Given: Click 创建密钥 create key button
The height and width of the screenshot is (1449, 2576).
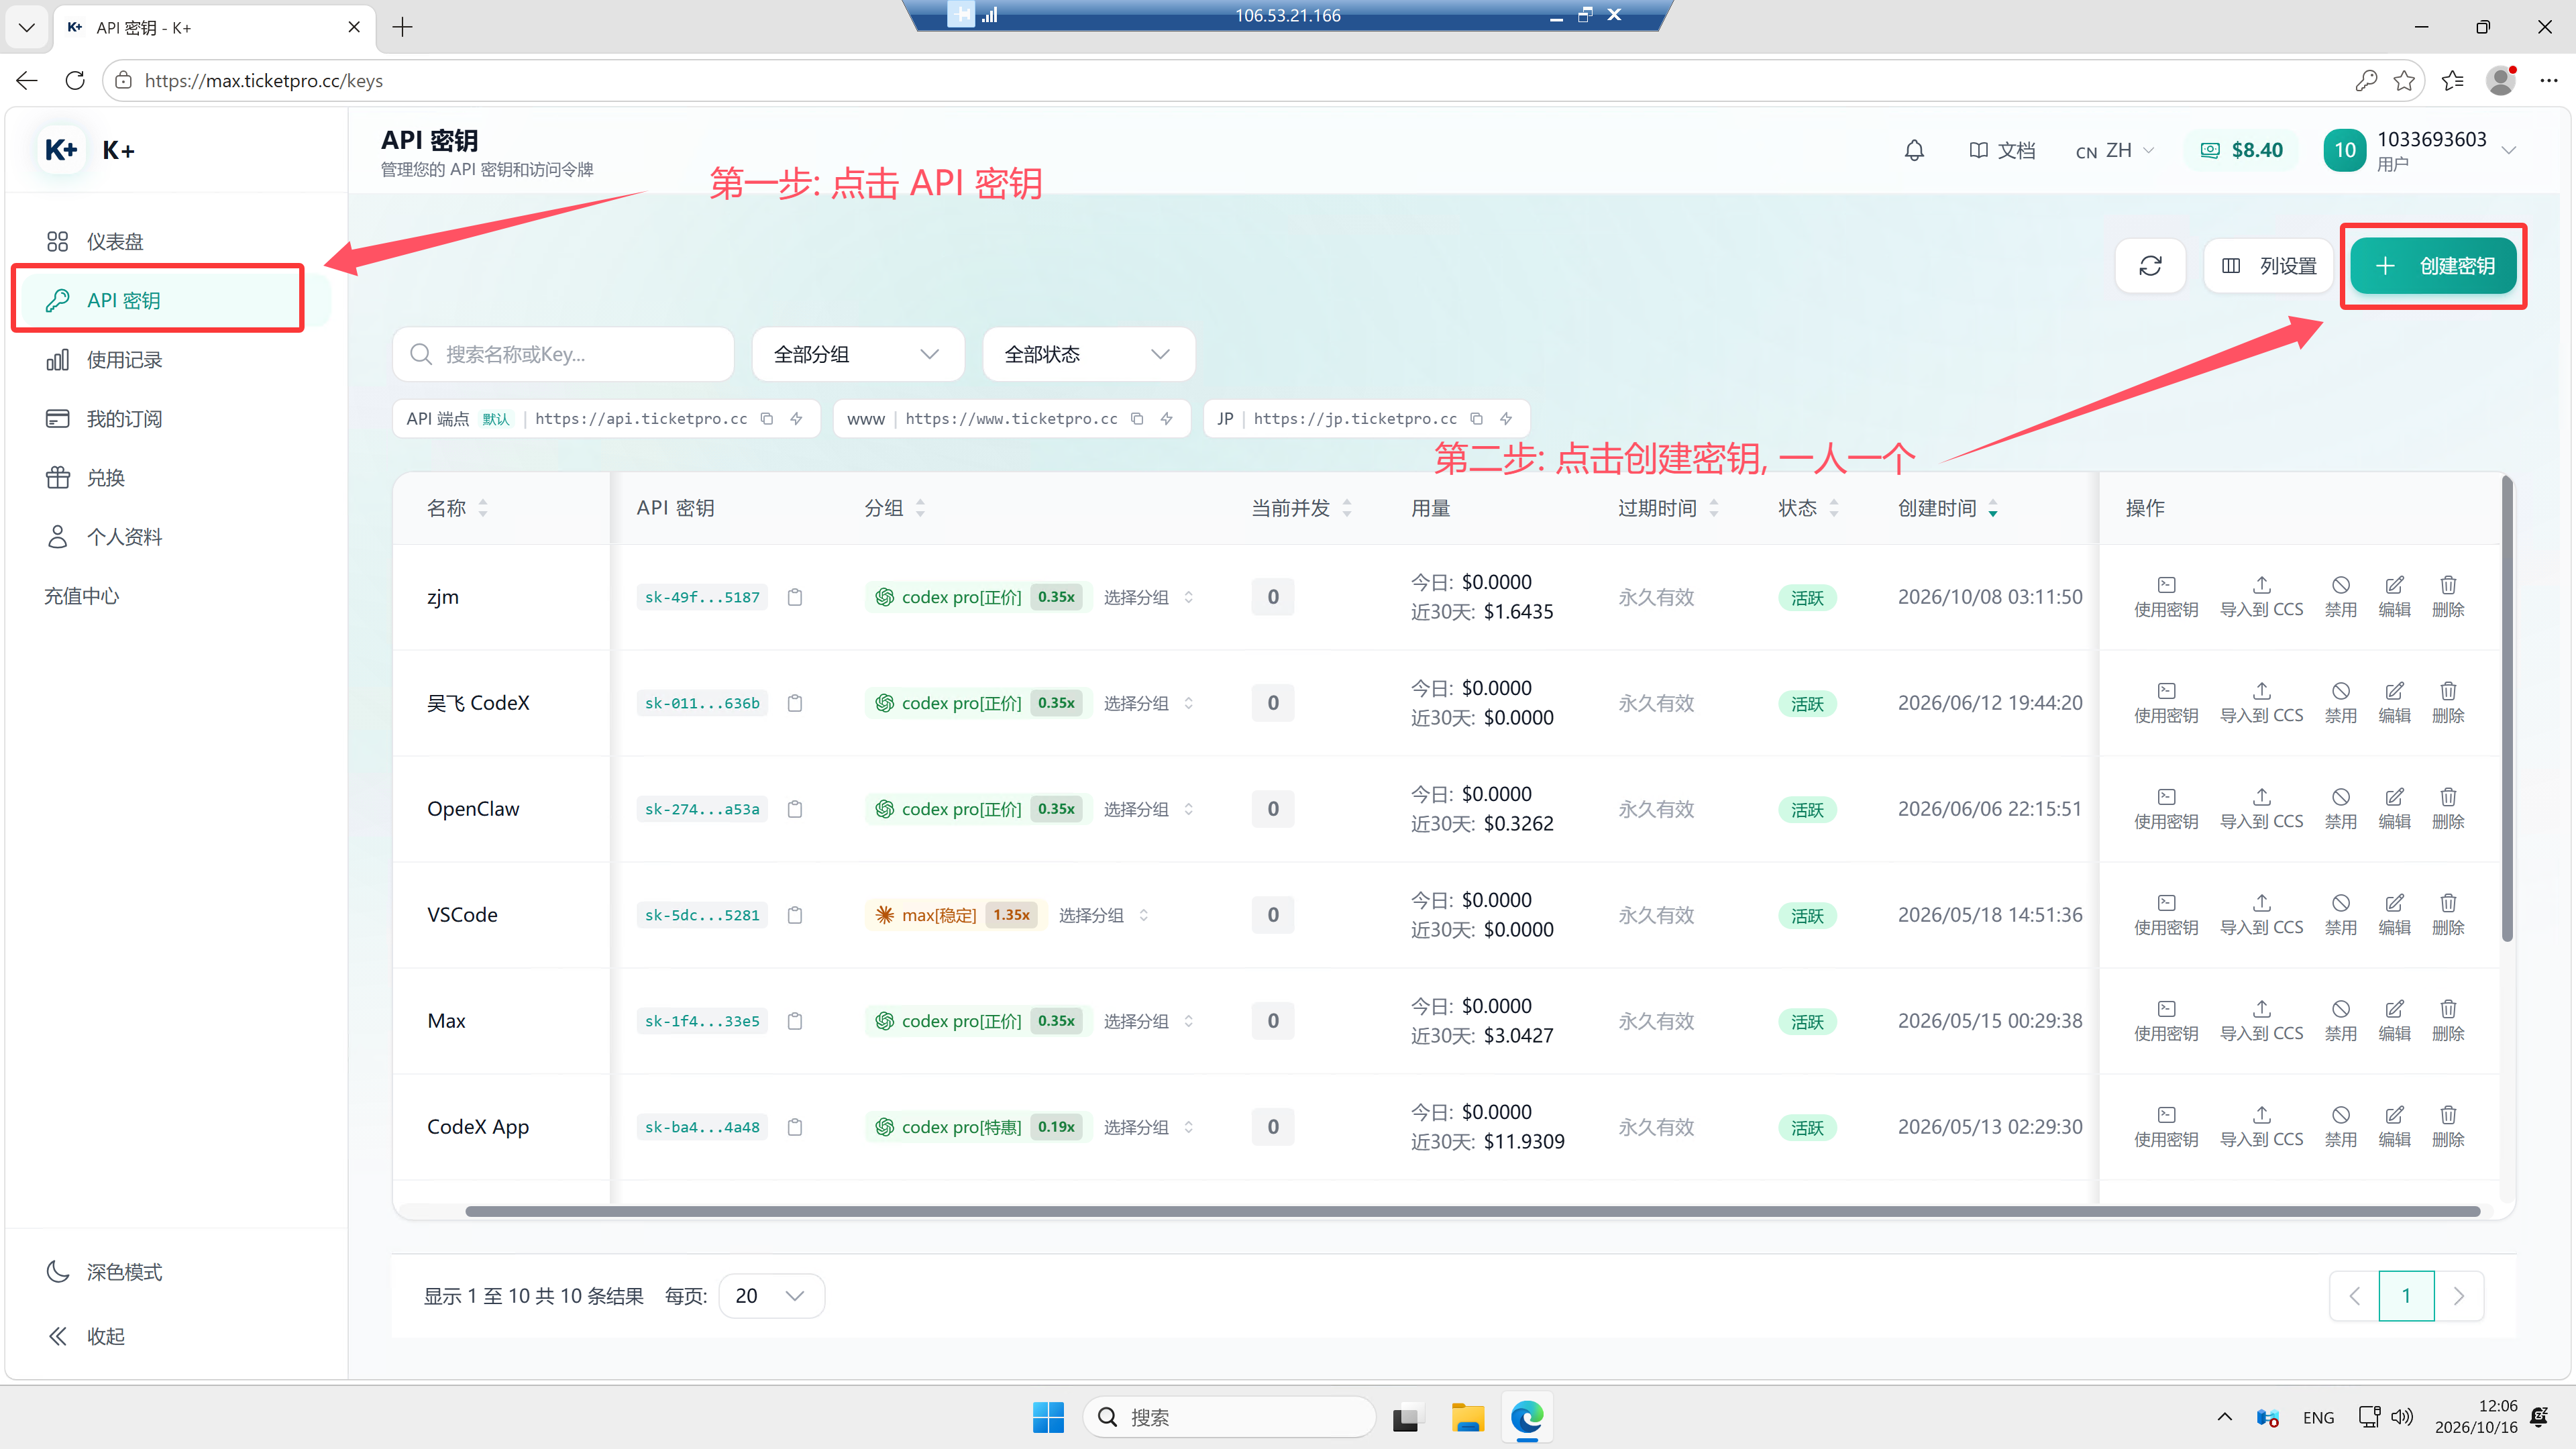Looking at the screenshot, I should (2433, 266).
